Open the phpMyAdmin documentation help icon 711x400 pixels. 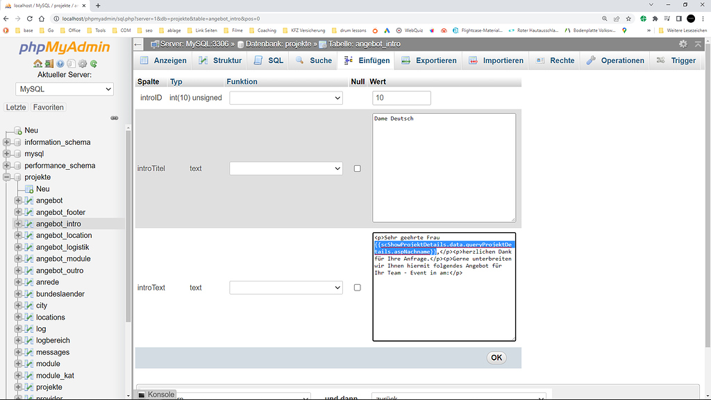click(60, 64)
